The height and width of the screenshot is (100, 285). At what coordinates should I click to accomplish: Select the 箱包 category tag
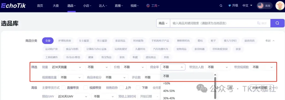[x=200, y=41]
